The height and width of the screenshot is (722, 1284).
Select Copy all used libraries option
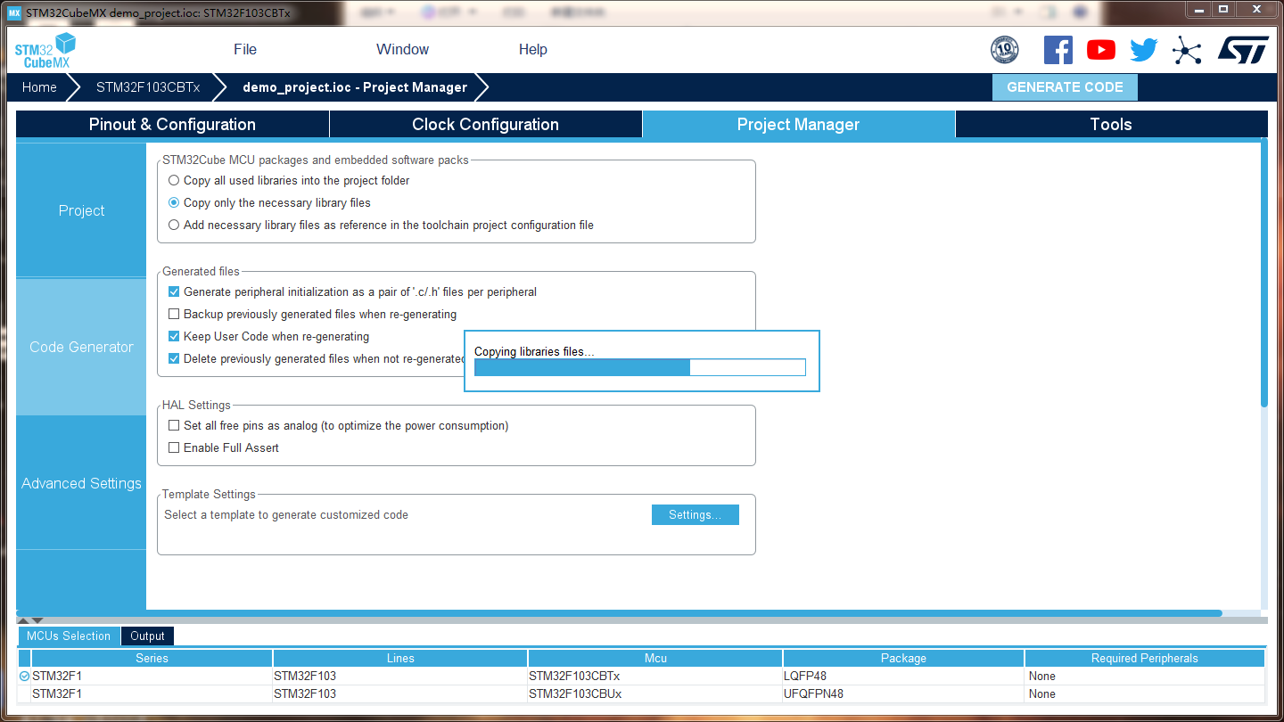pos(174,180)
